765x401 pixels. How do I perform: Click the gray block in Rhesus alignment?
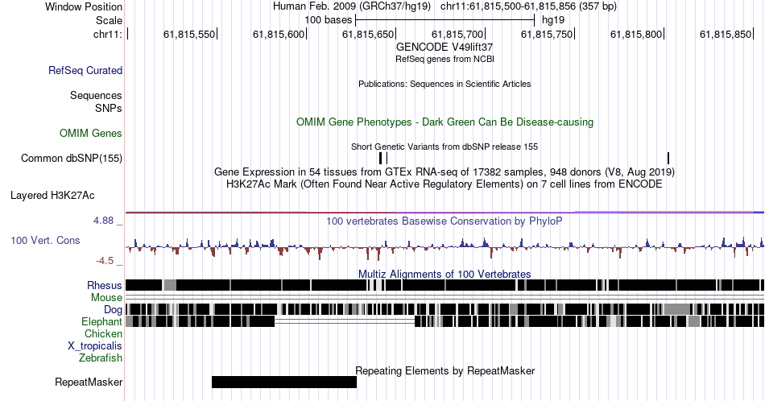coord(170,285)
